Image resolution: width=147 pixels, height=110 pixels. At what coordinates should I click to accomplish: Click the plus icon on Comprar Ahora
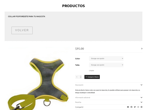tap(86, 77)
